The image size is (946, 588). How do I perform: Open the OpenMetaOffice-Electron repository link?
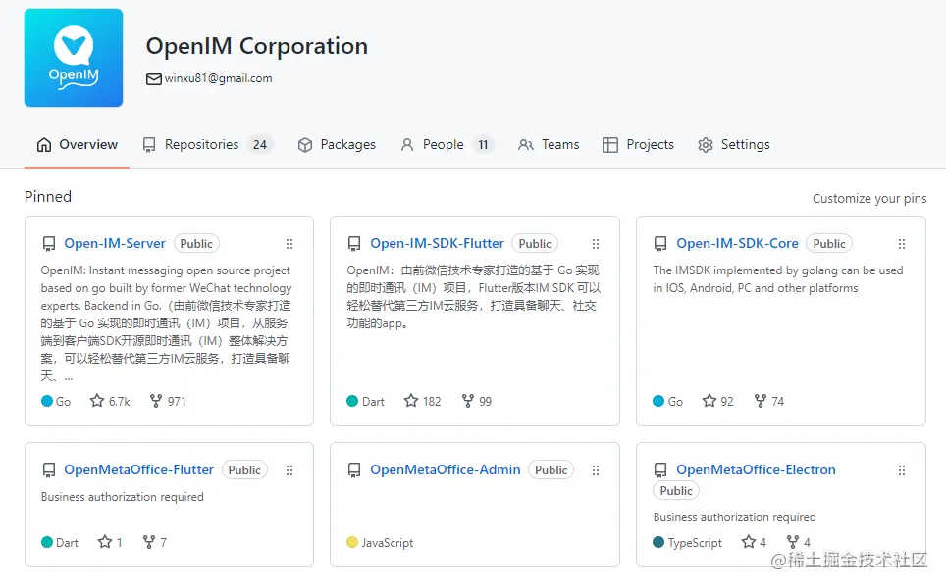click(x=756, y=470)
